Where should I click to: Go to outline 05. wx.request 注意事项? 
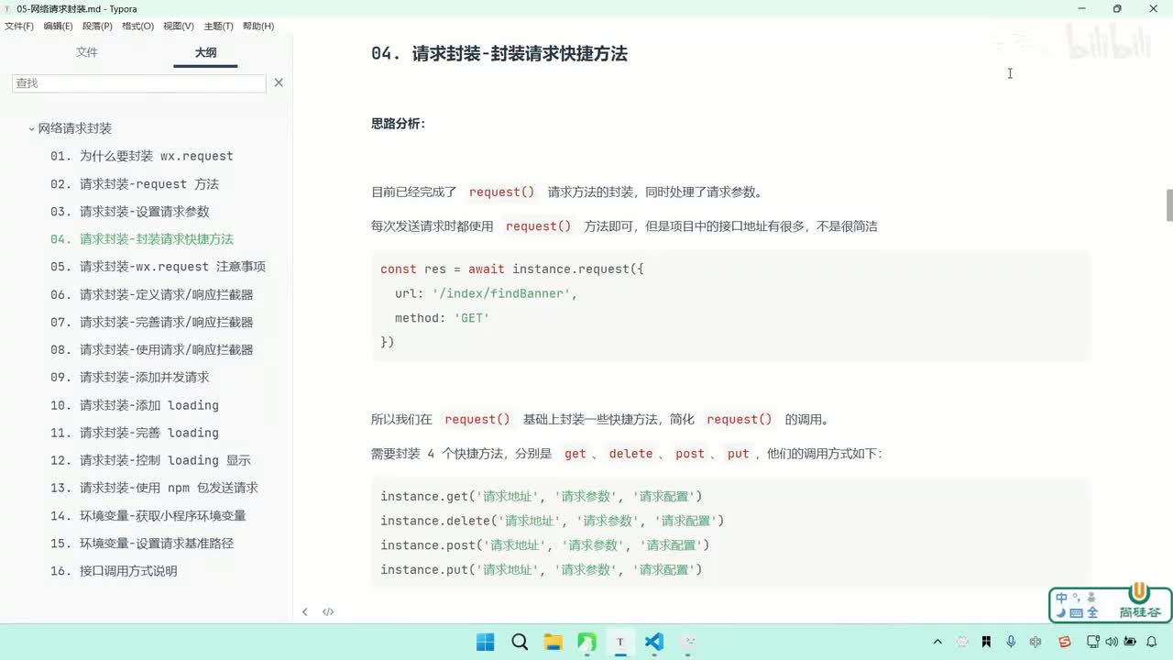coord(158,266)
